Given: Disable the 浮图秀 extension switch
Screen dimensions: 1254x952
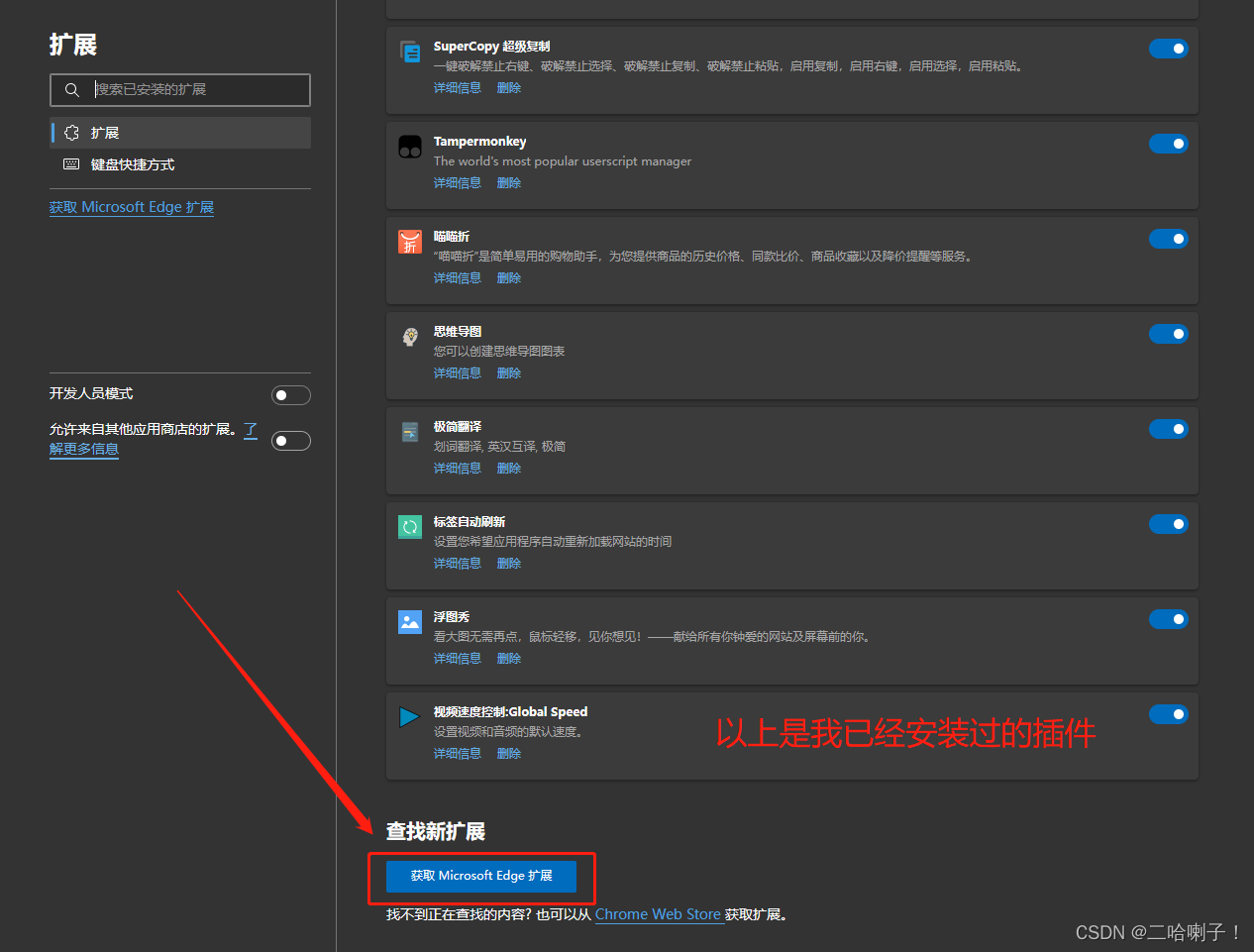Looking at the screenshot, I should [x=1169, y=619].
